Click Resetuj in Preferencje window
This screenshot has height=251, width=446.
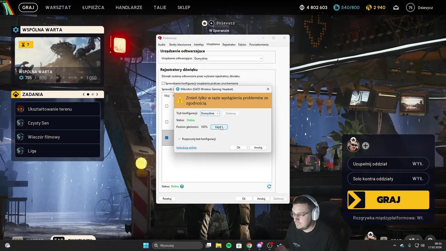167,199
